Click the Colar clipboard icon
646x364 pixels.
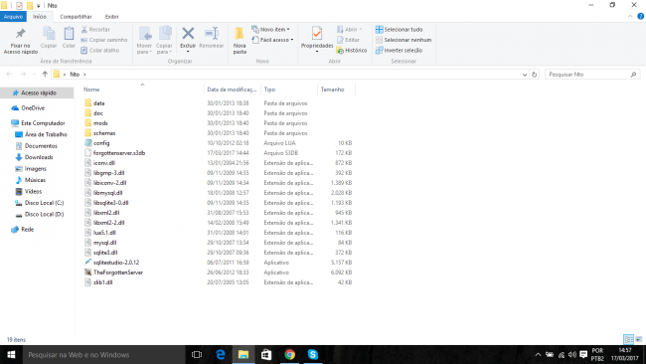69,38
